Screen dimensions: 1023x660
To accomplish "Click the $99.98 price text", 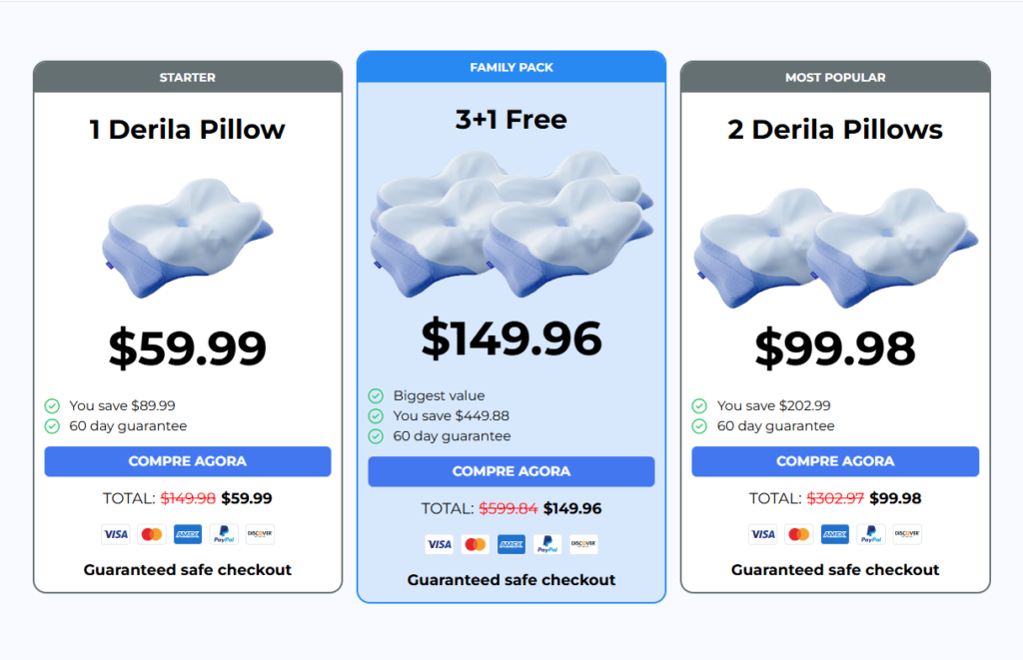I will point(835,348).
